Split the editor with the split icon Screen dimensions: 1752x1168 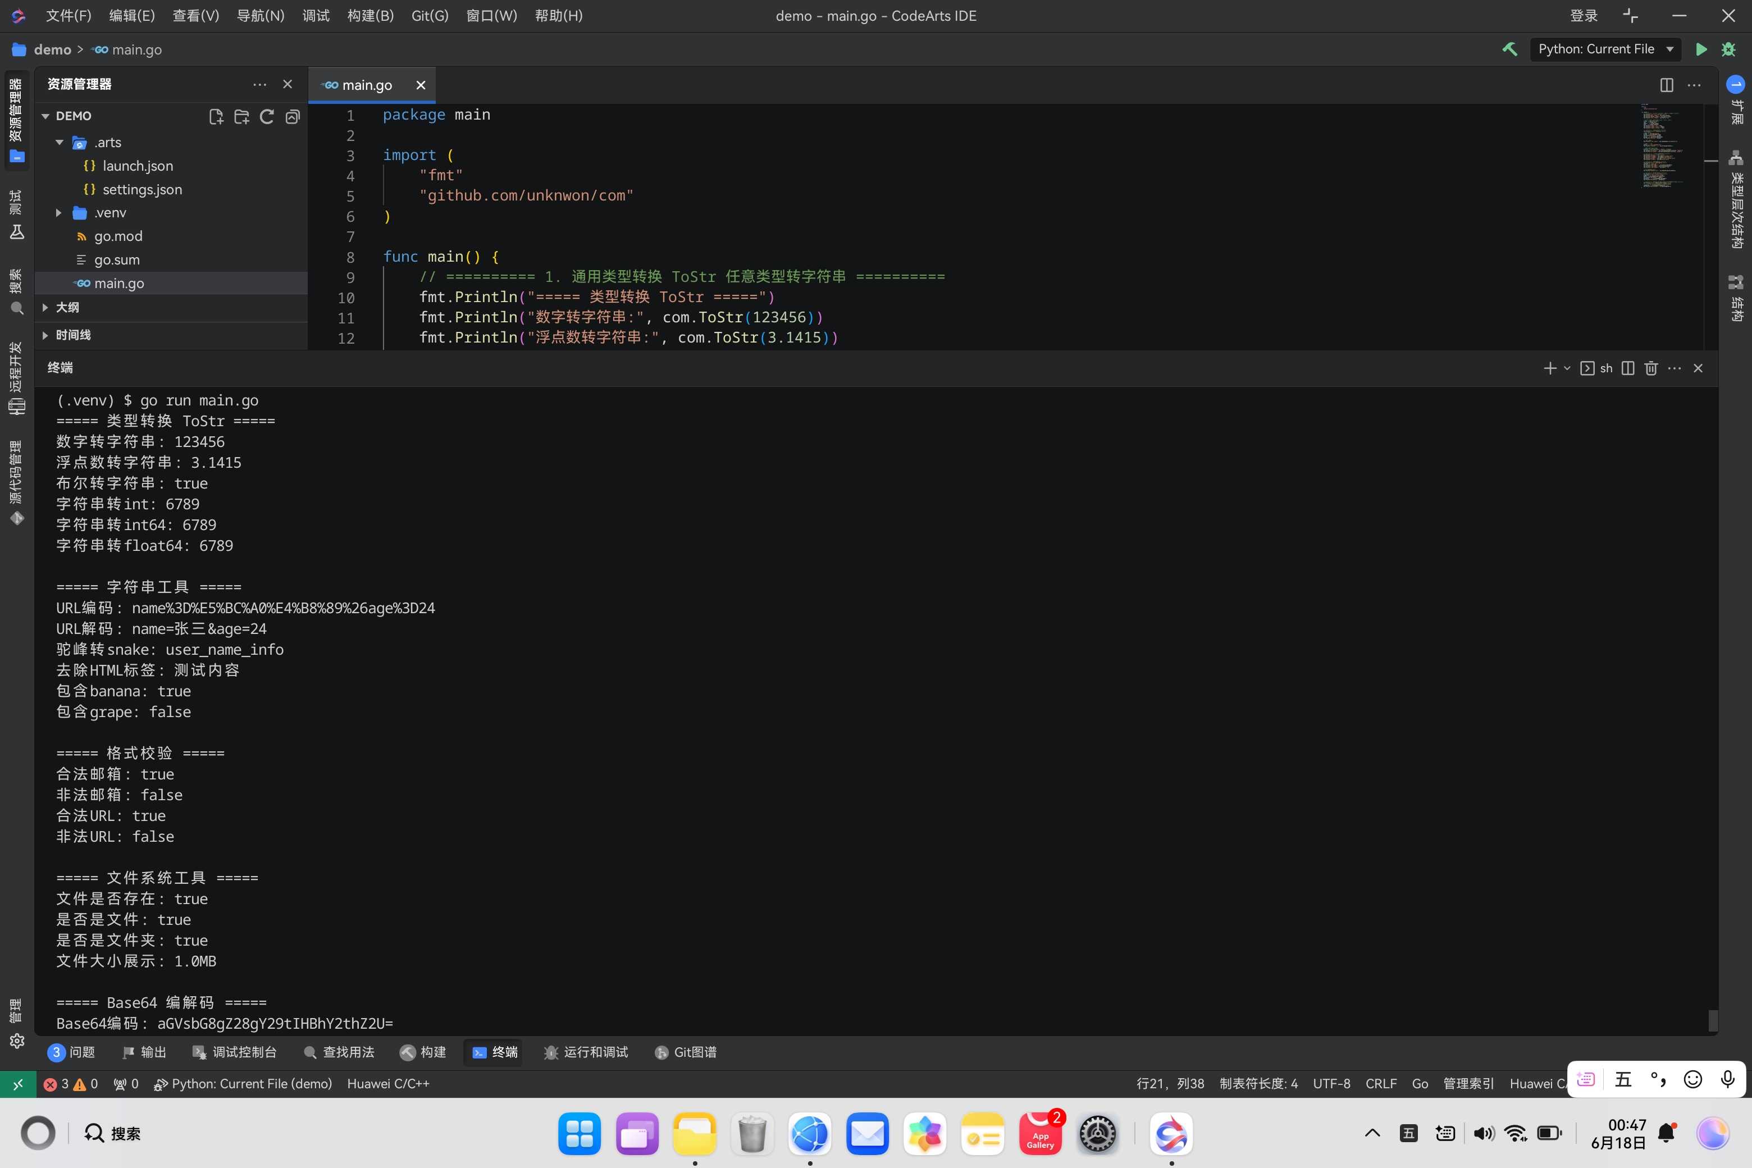coord(1666,85)
